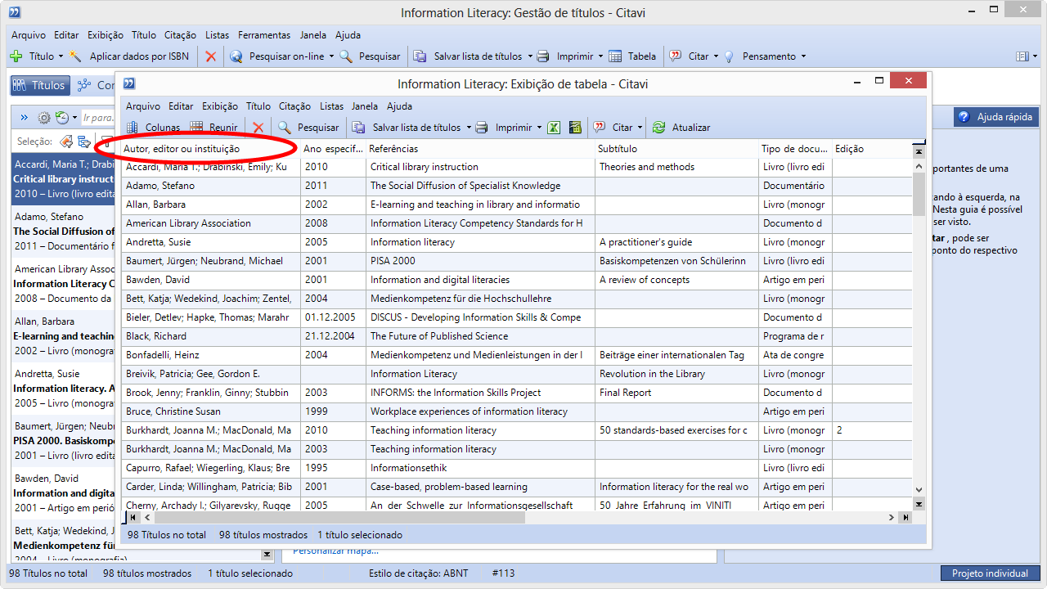Click cell PISA 2000 in Referências column
1047x589 pixels.
coord(480,261)
